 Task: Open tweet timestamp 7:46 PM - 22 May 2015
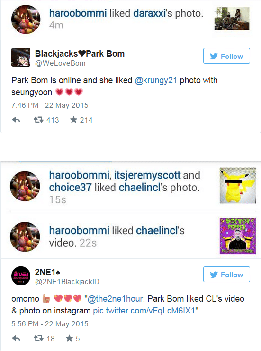coord(50,105)
